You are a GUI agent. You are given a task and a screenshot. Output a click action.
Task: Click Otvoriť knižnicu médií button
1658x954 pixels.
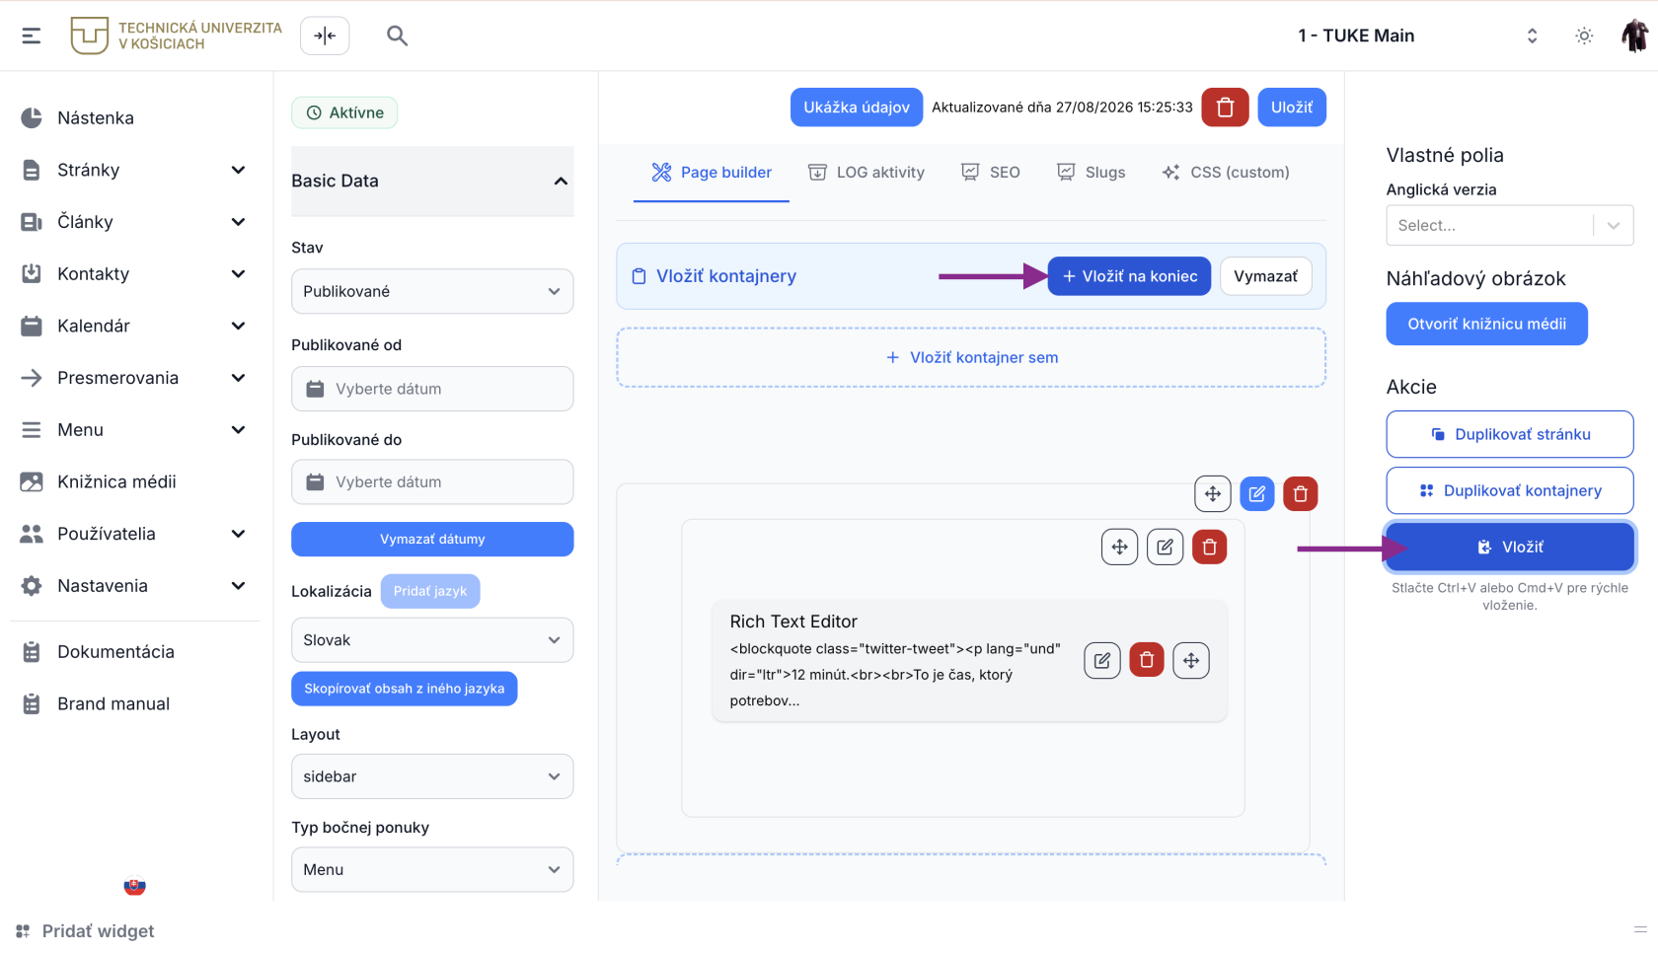1486,325
